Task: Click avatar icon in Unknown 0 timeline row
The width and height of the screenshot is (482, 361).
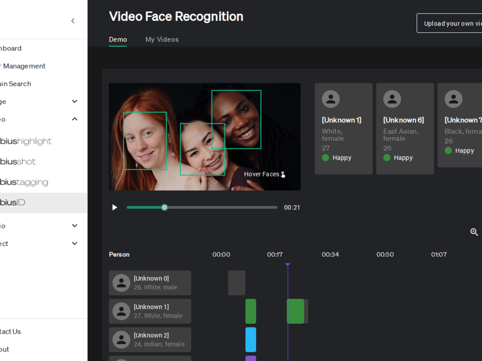Action: [121, 283]
